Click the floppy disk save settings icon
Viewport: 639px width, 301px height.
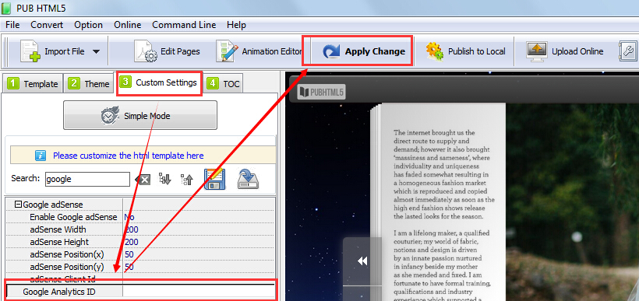pos(214,179)
